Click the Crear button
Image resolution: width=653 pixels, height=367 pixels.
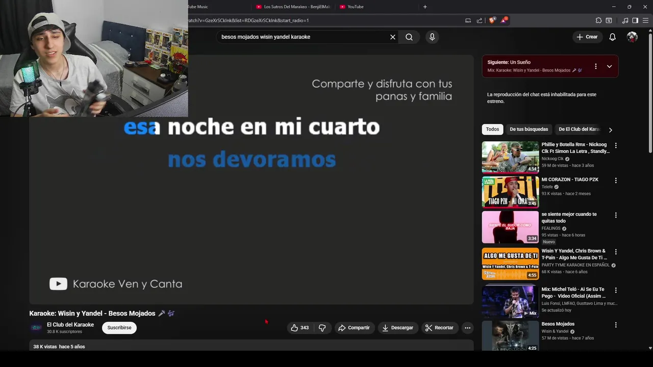click(587, 37)
